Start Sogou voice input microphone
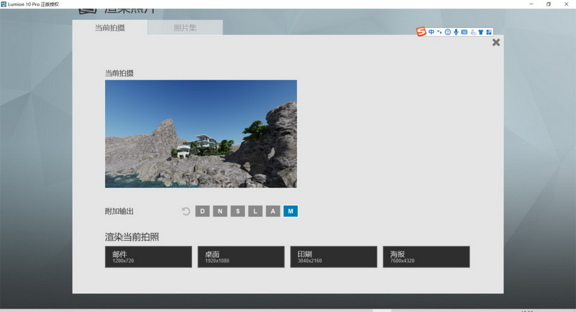The image size is (576, 312). (x=456, y=32)
